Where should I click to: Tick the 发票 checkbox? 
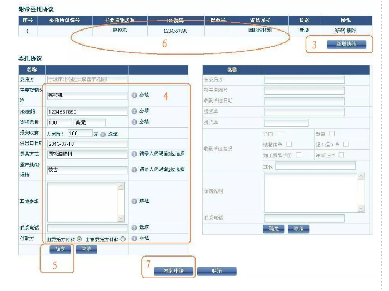[x=332, y=134]
